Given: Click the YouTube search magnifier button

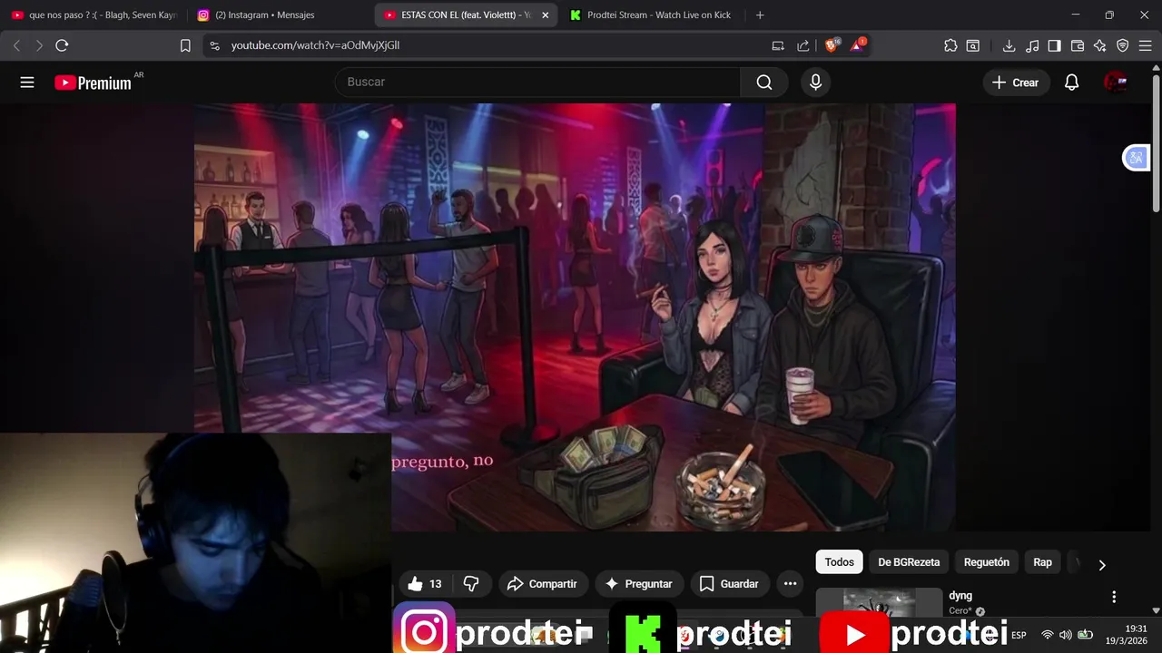Looking at the screenshot, I should [764, 83].
